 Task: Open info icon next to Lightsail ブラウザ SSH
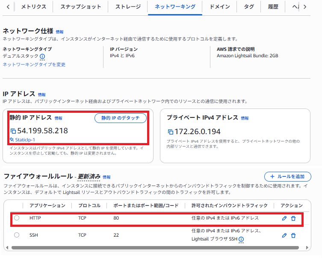(241, 239)
